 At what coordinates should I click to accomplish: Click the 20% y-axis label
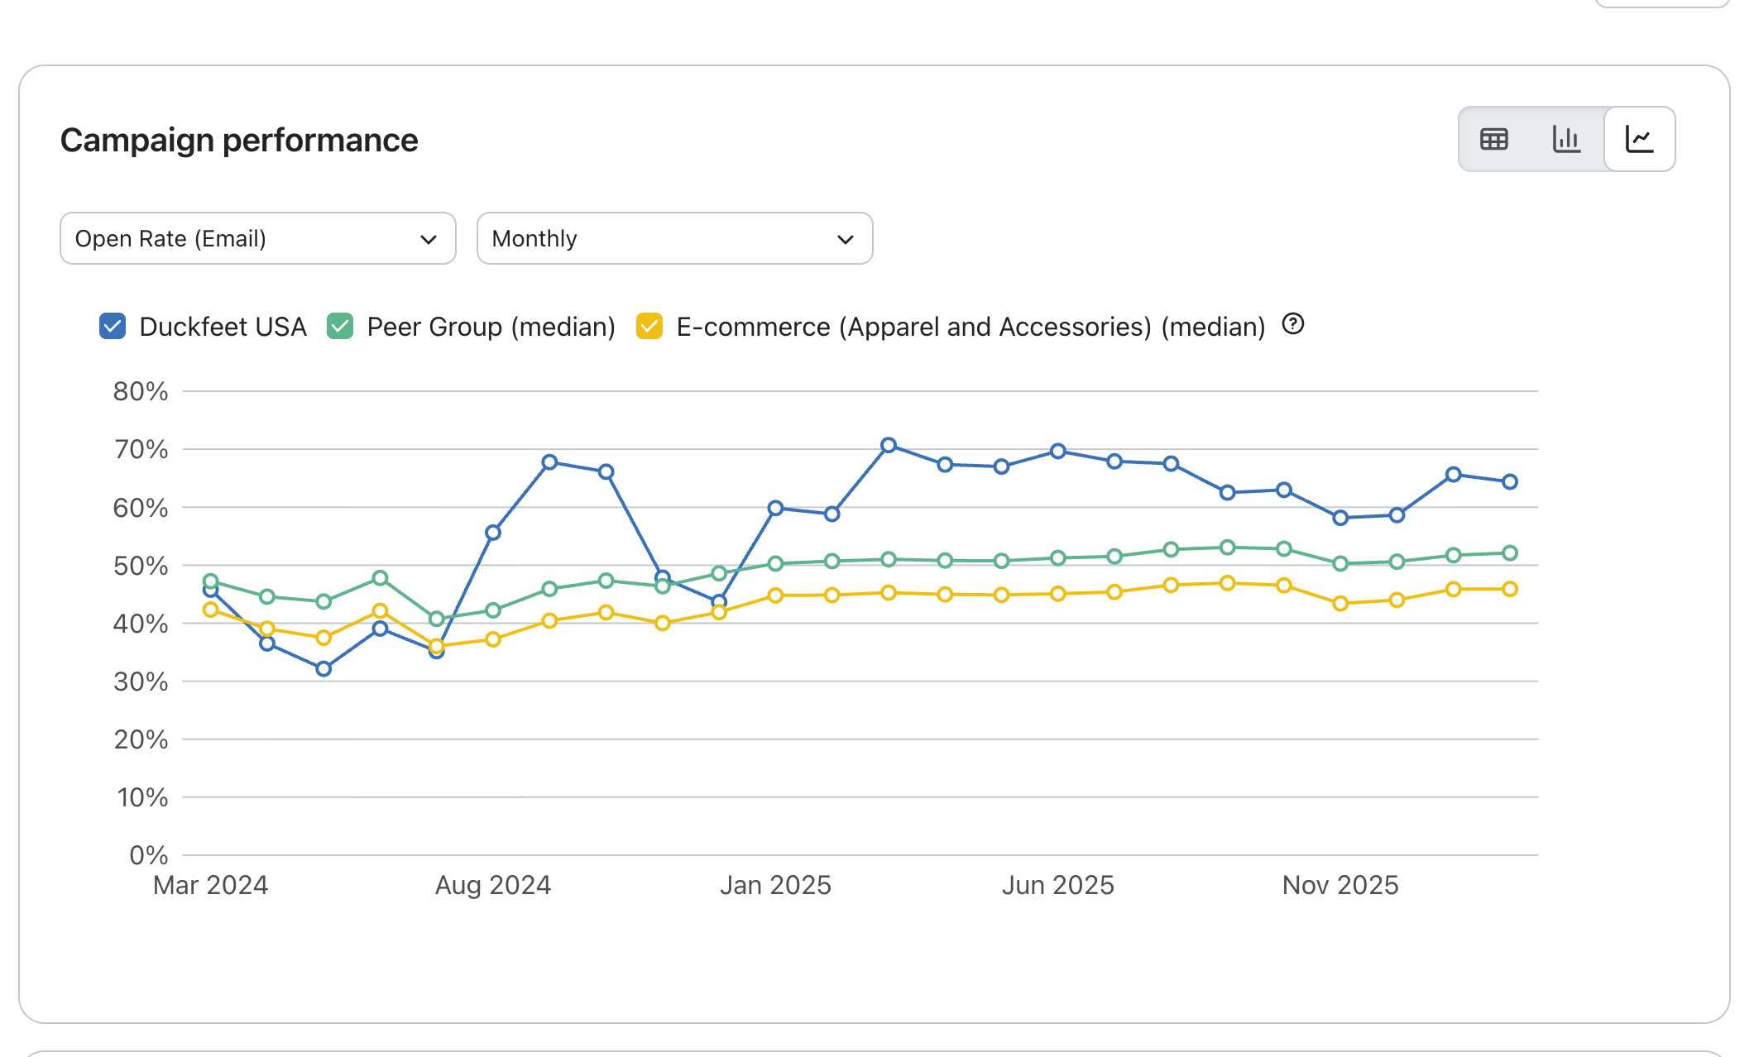[141, 739]
